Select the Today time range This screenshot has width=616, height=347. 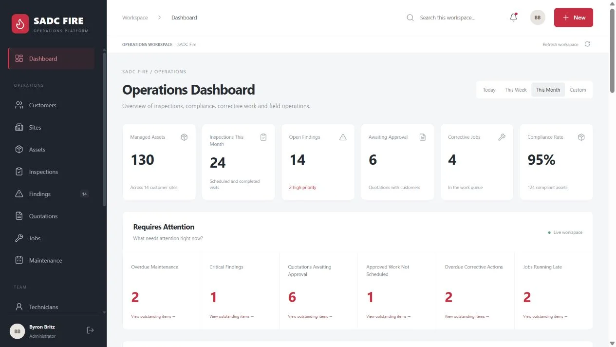coord(489,90)
